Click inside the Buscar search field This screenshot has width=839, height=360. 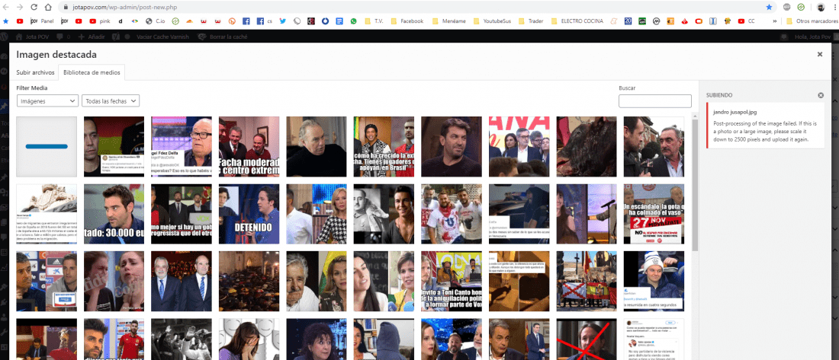pos(655,101)
